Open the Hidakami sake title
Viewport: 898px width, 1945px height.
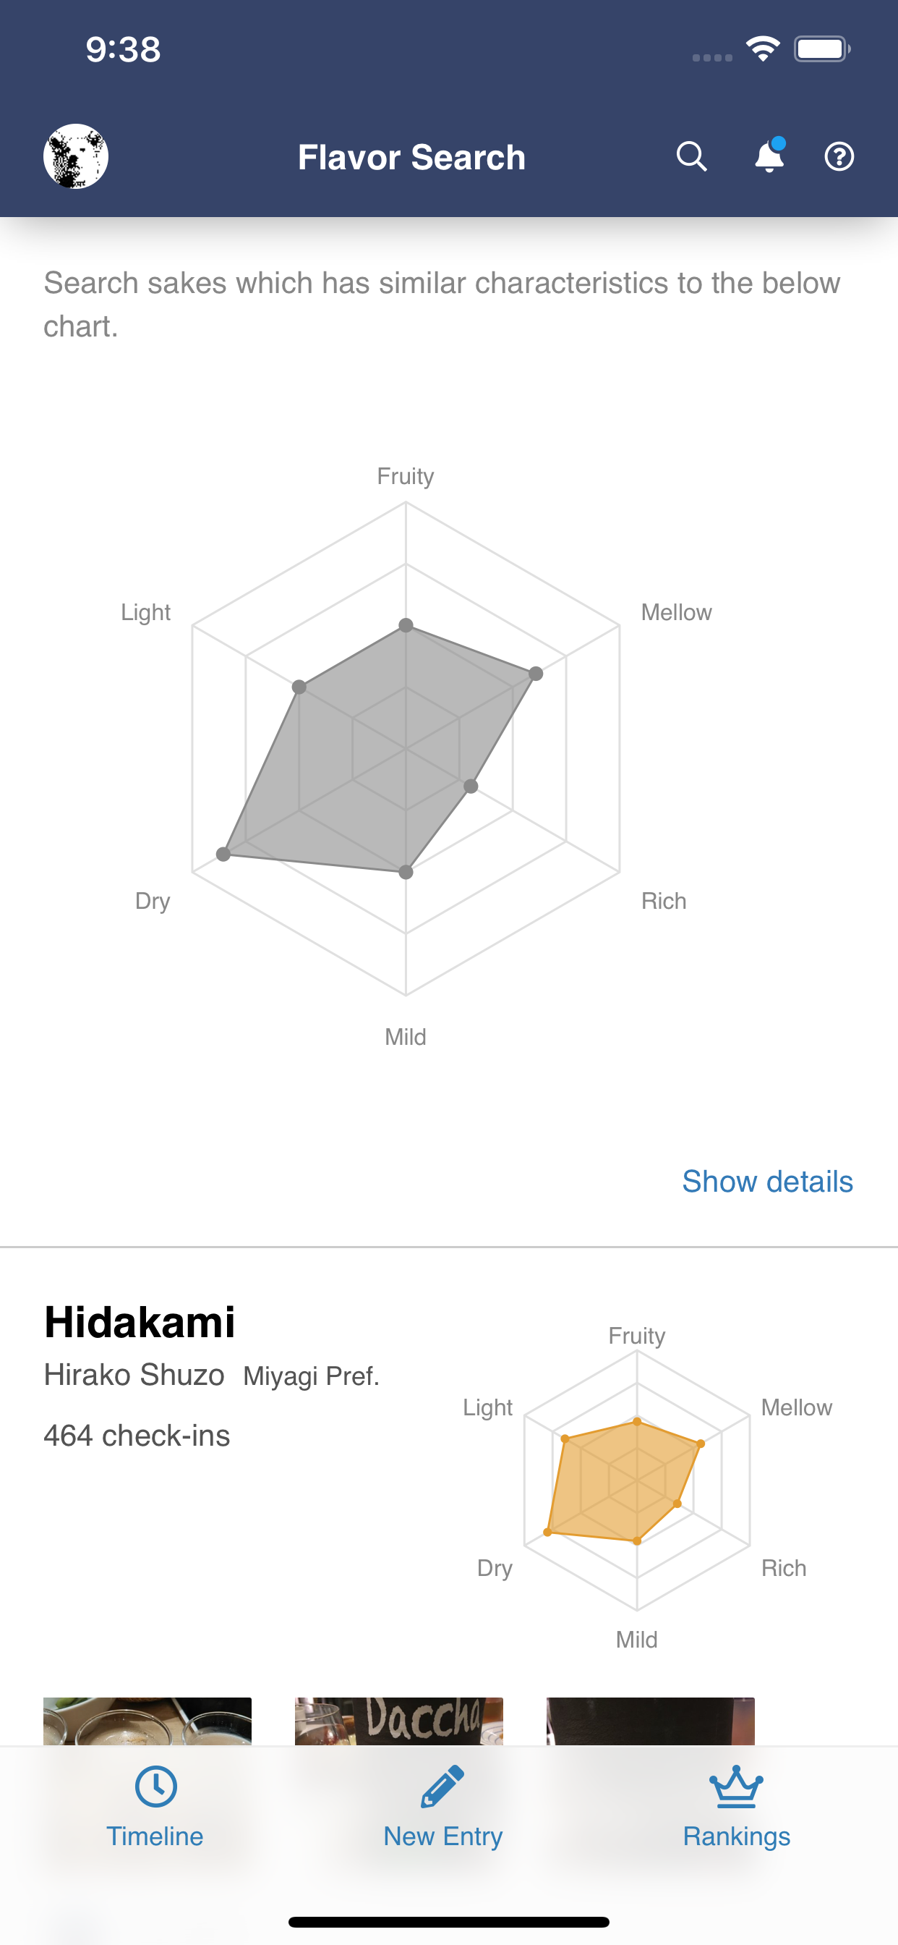[x=140, y=1323]
